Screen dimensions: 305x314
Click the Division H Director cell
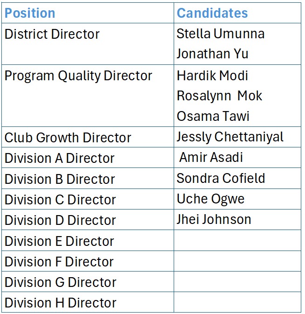pyautogui.click(x=60, y=303)
